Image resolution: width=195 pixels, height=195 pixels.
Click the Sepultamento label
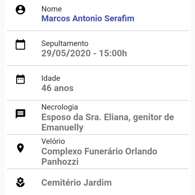click(x=65, y=43)
